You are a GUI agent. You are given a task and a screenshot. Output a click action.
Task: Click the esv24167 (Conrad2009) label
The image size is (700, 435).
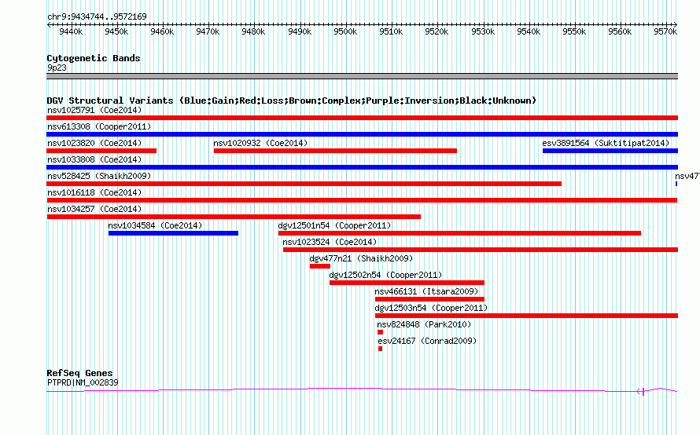427,341
